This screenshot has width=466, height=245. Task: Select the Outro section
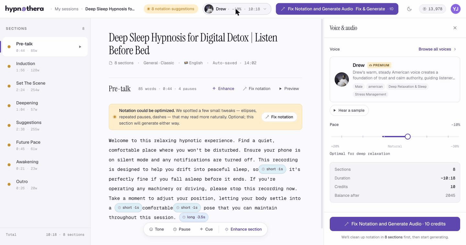(45, 185)
